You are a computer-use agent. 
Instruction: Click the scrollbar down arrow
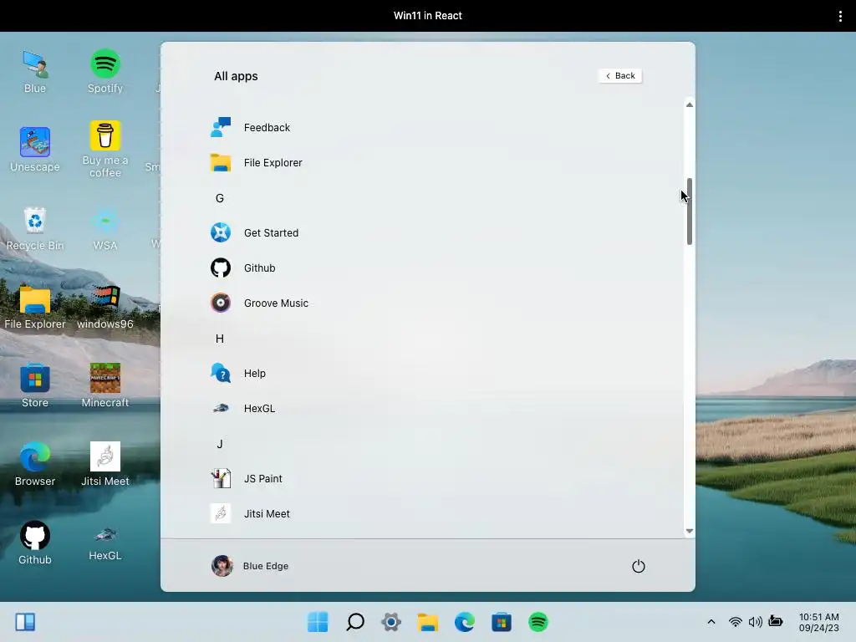click(x=690, y=531)
